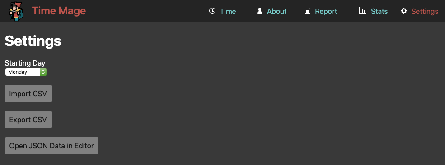Click the document icon beside Report

[x=307, y=11]
